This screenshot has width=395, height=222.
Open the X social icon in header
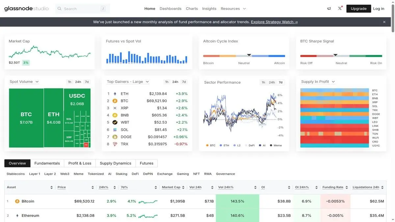[340, 9]
